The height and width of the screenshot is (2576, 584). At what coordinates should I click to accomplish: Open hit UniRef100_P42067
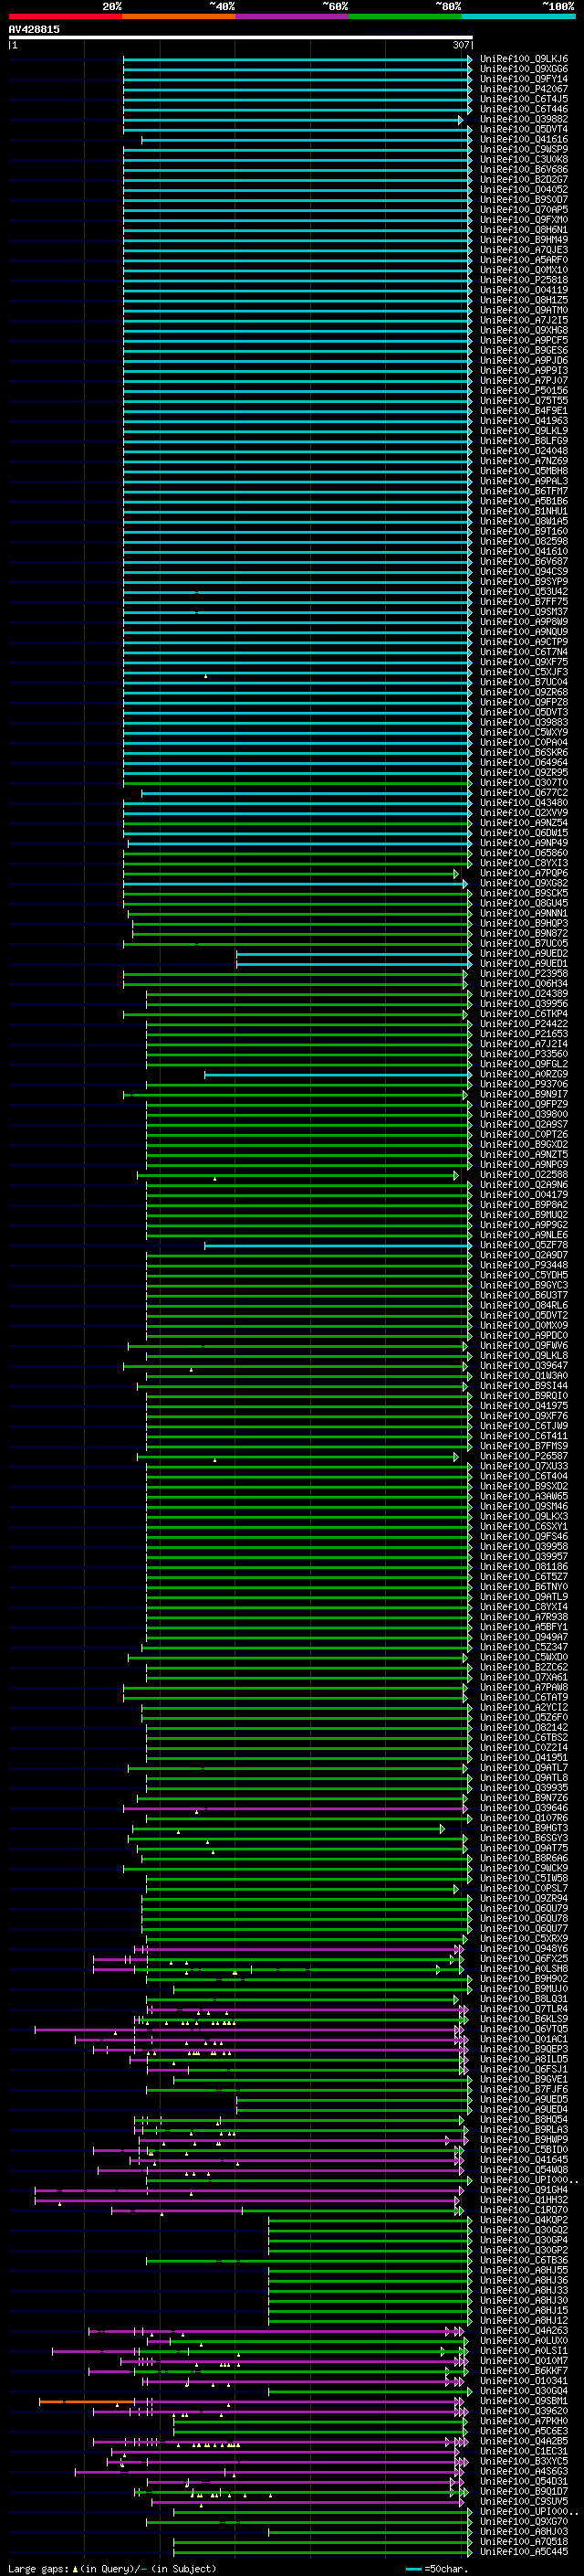point(523,89)
